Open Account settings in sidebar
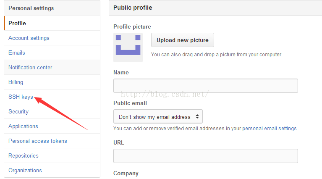 point(52,38)
